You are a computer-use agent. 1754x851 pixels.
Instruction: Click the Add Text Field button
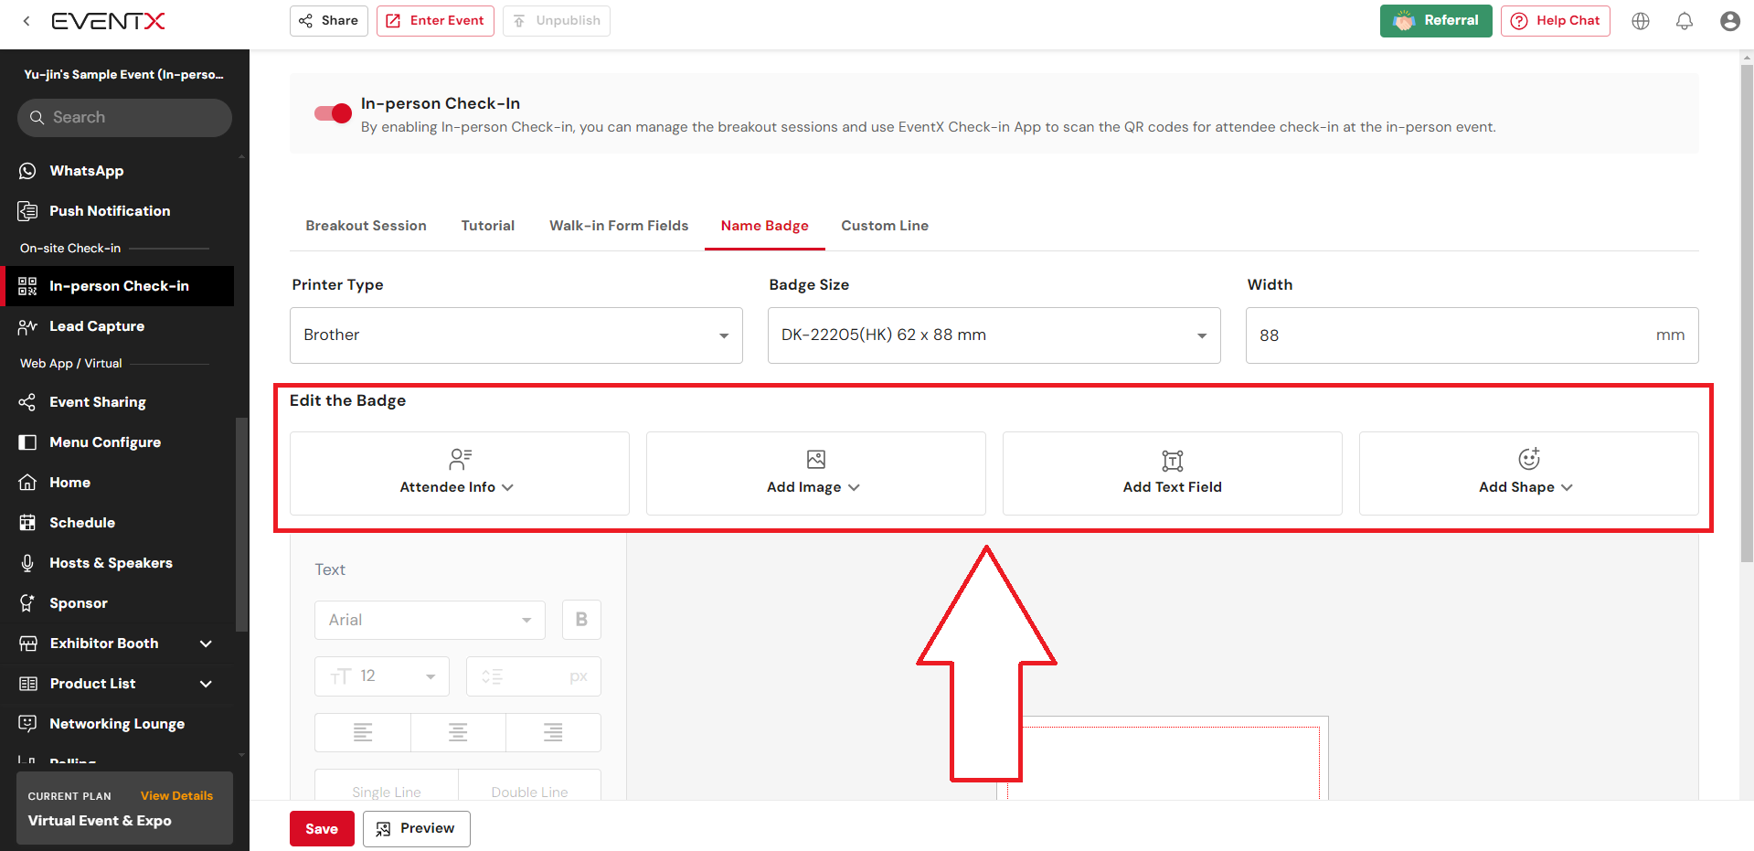1173,473
